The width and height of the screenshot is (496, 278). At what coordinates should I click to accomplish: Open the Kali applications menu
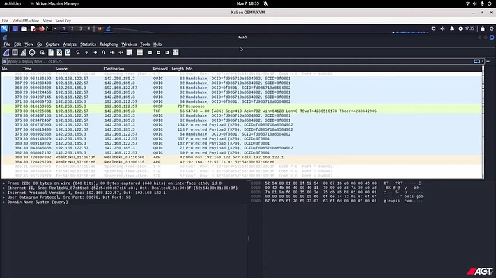pyautogui.click(x=4, y=28)
